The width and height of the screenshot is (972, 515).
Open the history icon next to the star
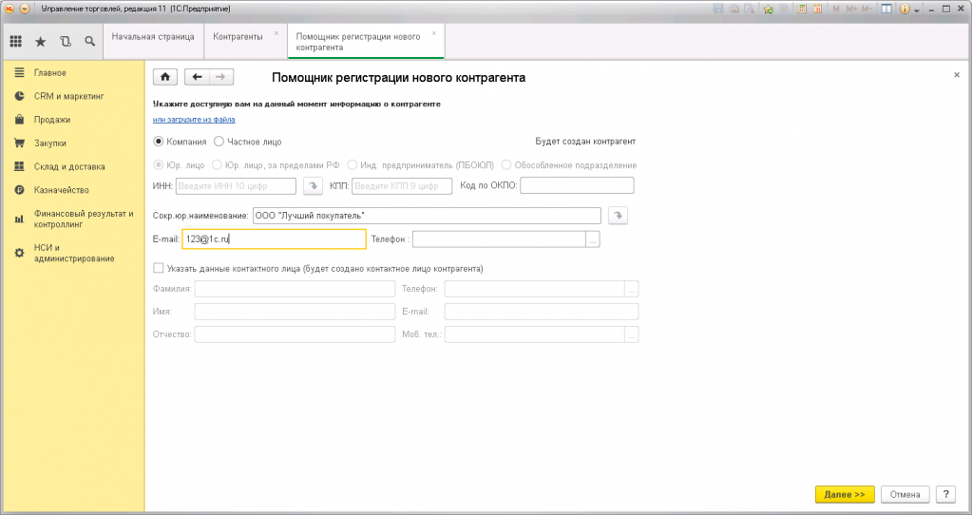66,42
